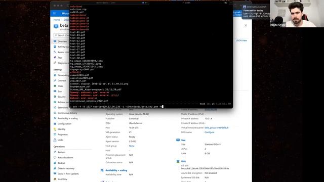Screen dimensions: 324x182
Task: Click the weather forecast notification
Action: [x=256, y=12]
